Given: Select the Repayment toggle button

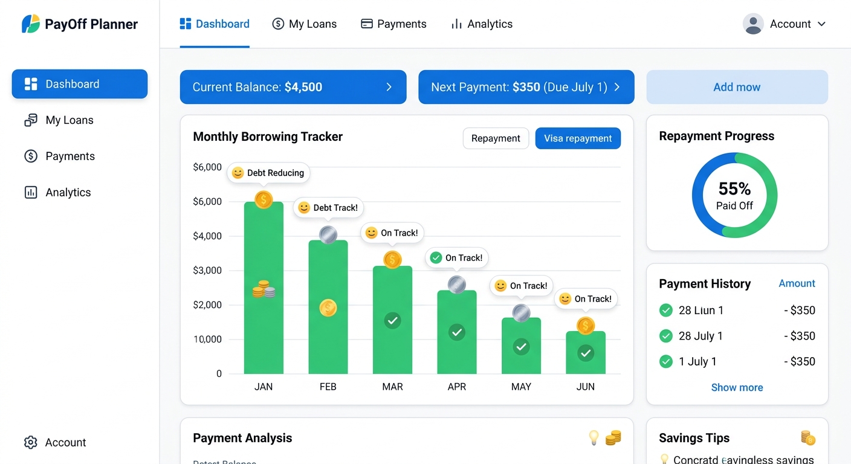Looking at the screenshot, I should (x=496, y=138).
